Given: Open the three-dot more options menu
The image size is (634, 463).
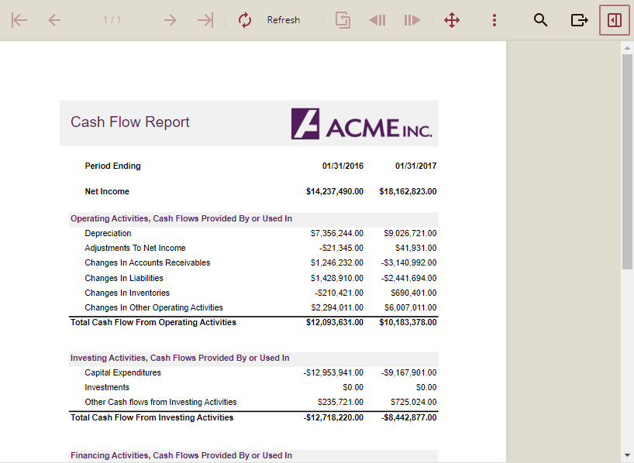Looking at the screenshot, I should coord(494,20).
